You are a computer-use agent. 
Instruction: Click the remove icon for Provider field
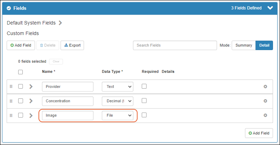click(265, 87)
